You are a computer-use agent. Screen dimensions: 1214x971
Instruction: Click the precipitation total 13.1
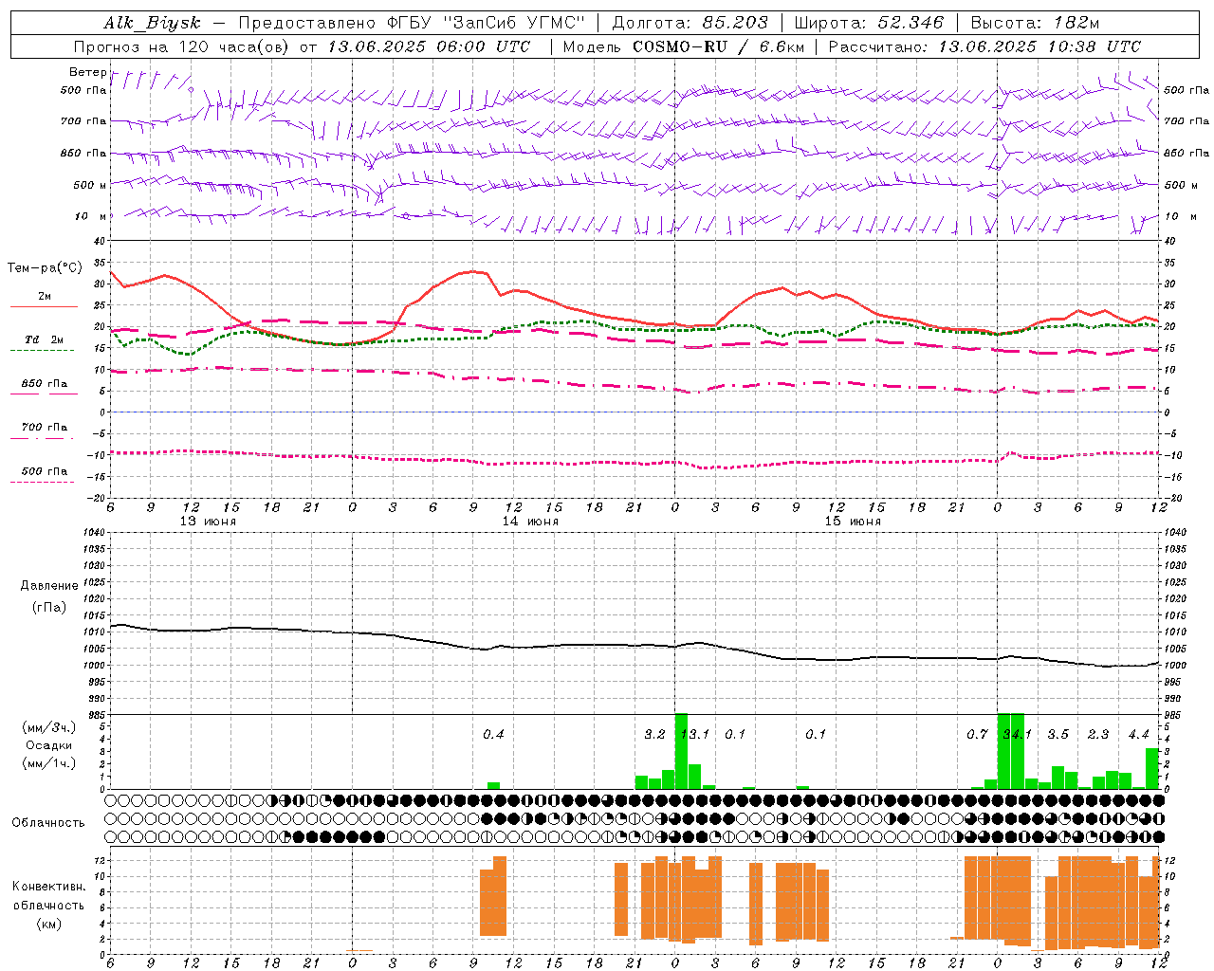pos(695,735)
